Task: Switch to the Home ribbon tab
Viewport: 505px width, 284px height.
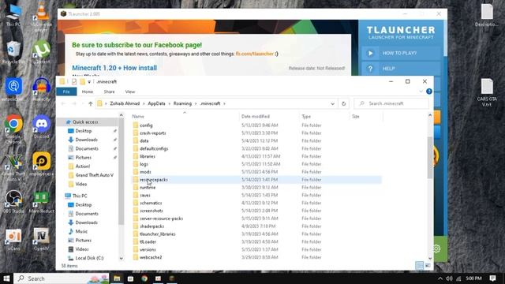Action: [x=88, y=92]
